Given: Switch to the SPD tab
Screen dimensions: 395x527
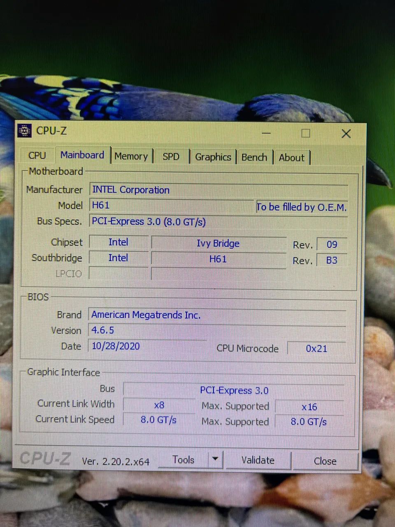Looking at the screenshot, I should (171, 157).
